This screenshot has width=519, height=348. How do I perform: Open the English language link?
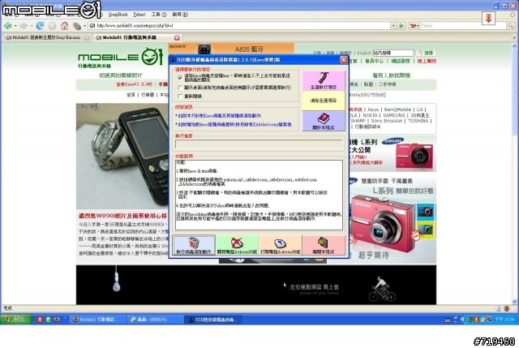click(x=364, y=53)
